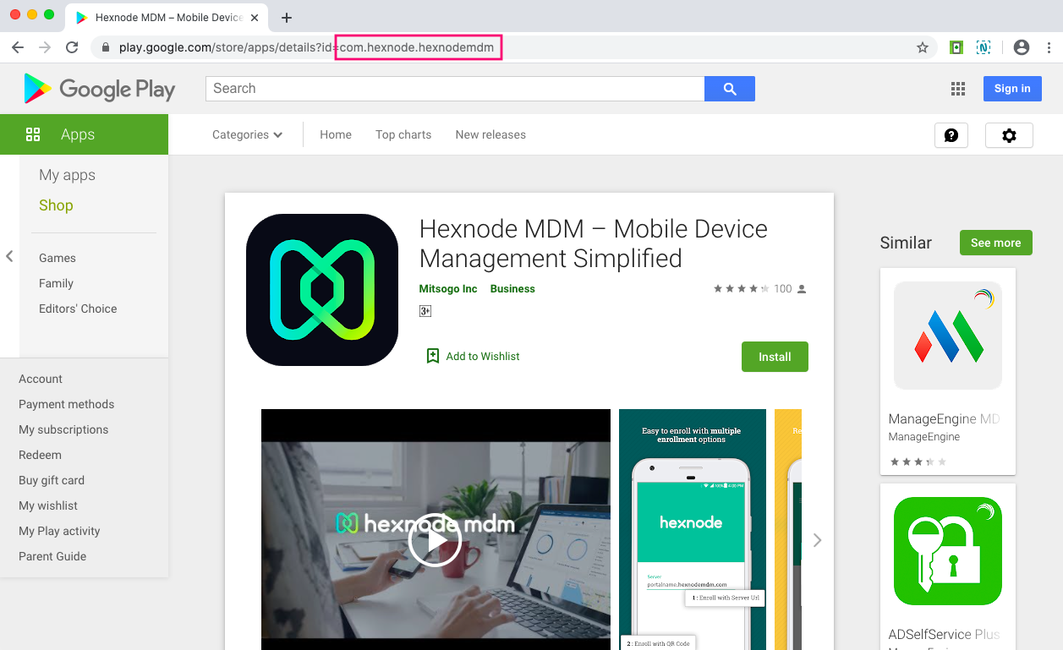This screenshot has width=1063, height=650.
Task: Click the ManageEngine MDM app icon
Action: point(948,336)
